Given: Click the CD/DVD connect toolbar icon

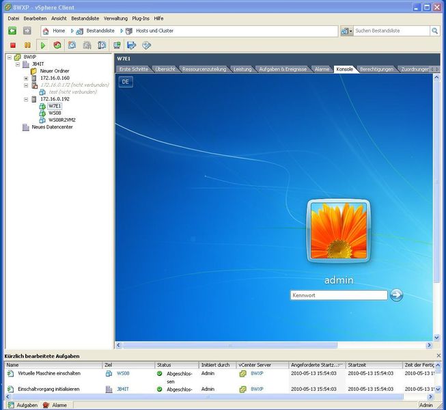Looking at the screenshot, I should [x=146, y=45].
